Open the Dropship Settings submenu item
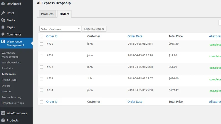The image size is (221, 124). (13, 103)
